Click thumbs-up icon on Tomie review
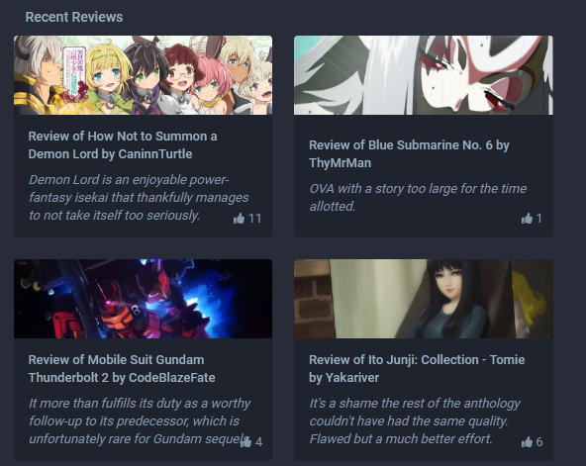The width and height of the screenshot is (586, 466). coord(527,441)
